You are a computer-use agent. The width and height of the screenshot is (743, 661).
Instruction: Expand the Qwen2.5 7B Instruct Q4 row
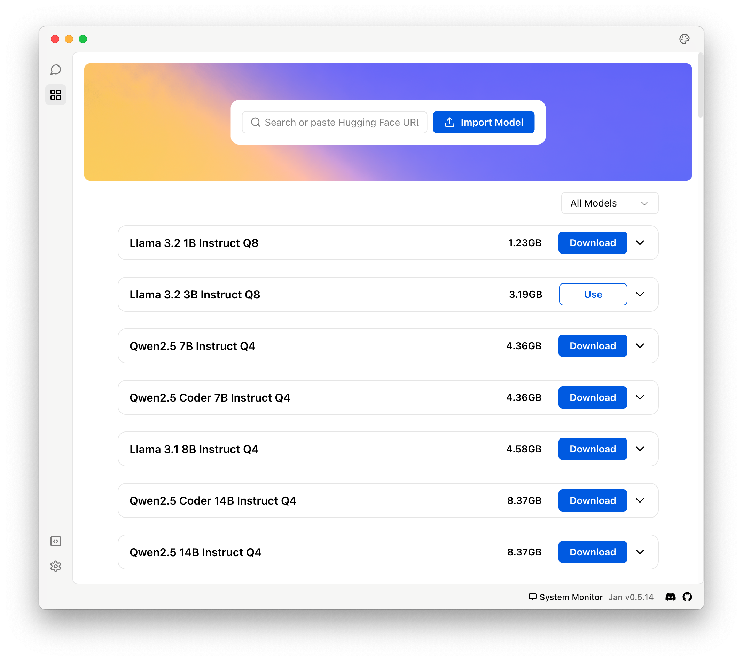641,346
